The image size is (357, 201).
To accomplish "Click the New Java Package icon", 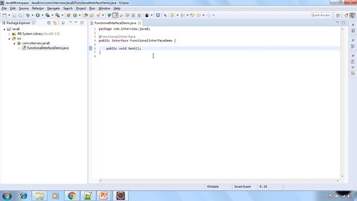I will pos(68,15).
